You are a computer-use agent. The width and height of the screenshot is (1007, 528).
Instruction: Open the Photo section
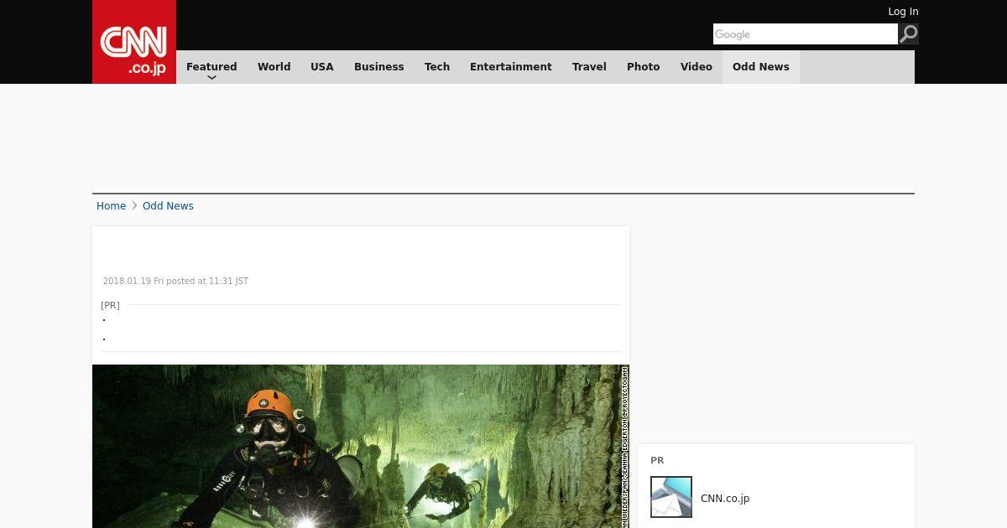644,67
